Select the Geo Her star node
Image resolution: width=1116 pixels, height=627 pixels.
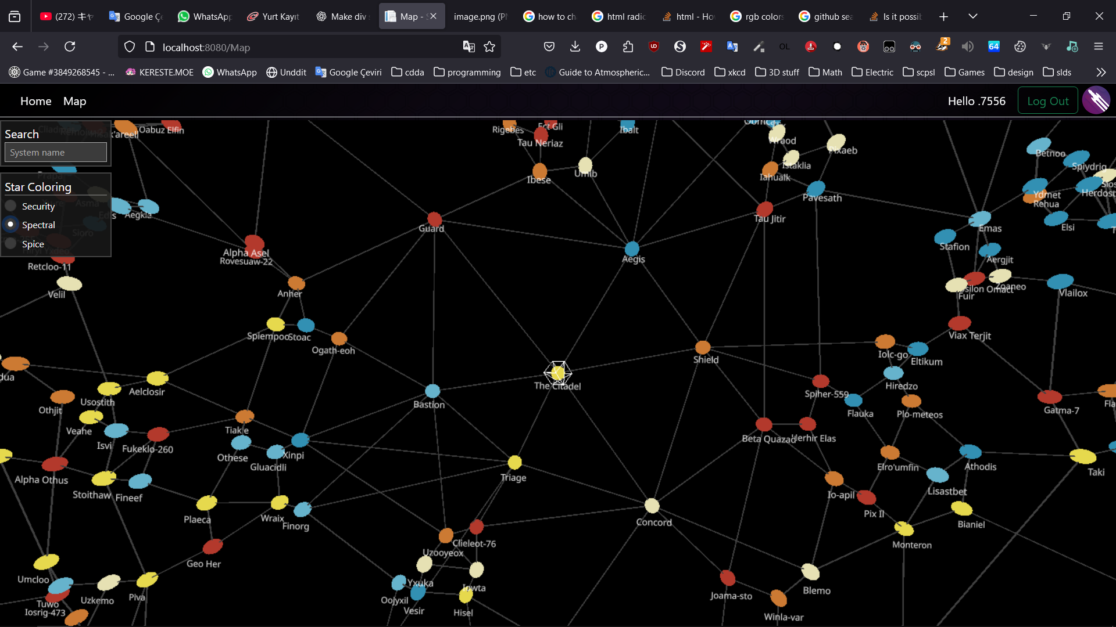tap(213, 546)
